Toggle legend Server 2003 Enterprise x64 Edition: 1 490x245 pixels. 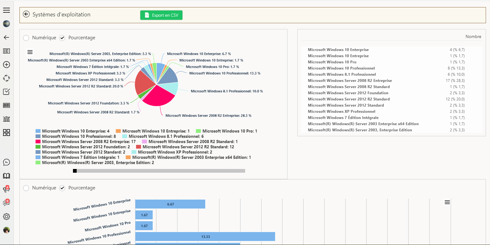point(188,157)
